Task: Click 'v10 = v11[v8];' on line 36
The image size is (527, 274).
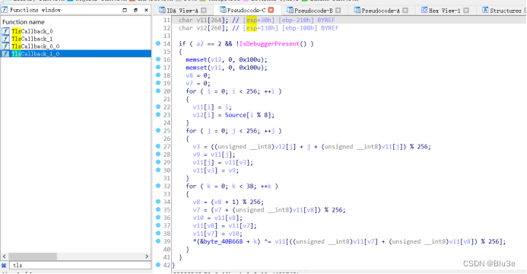Action: coord(217,218)
